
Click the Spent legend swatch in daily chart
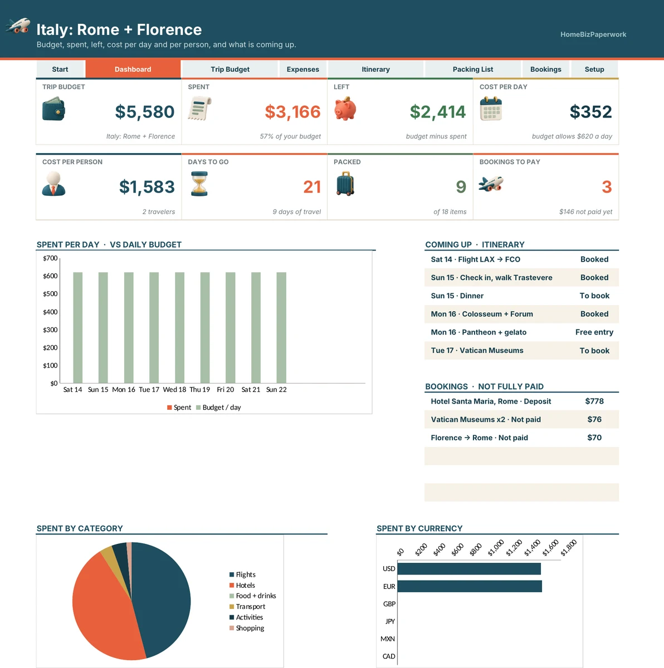pos(169,407)
